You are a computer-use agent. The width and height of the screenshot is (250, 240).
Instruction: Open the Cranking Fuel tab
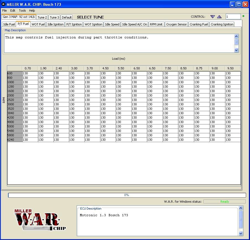[x=199, y=24]
